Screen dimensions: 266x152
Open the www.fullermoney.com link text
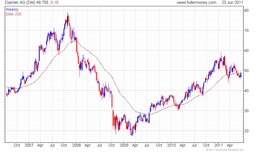(x=197, y=2)
